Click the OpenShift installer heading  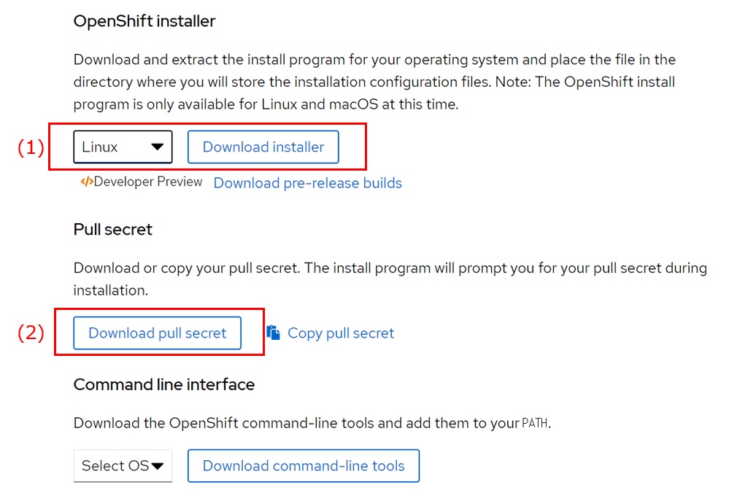[x=144, y=21]
